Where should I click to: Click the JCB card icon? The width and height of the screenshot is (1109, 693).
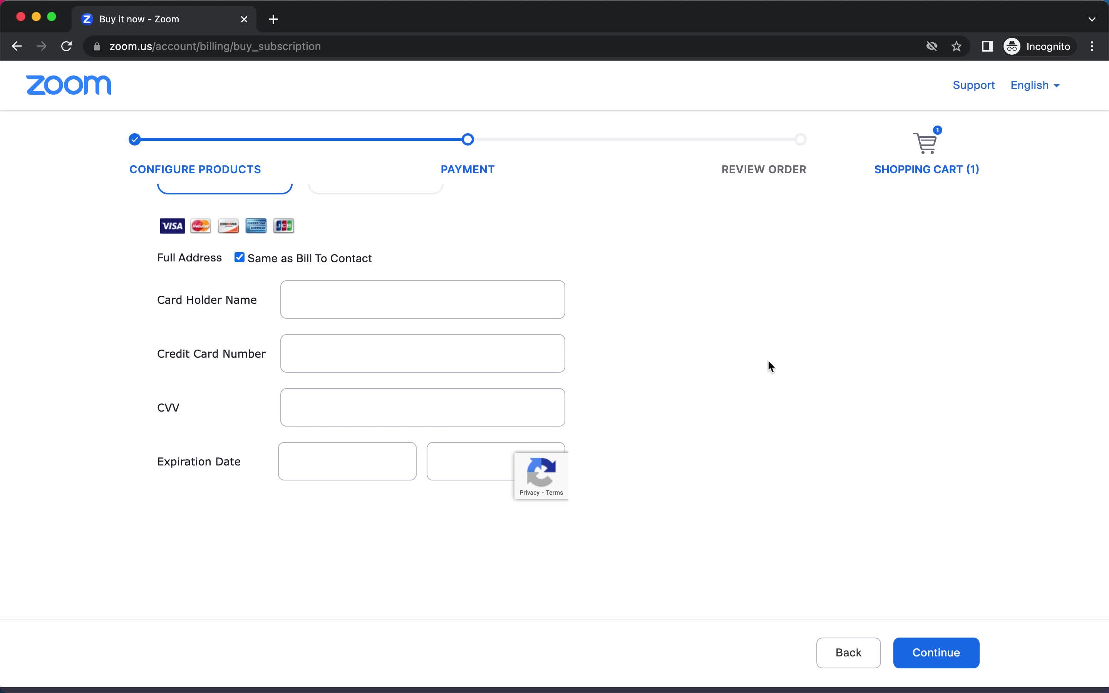point(283,226)
